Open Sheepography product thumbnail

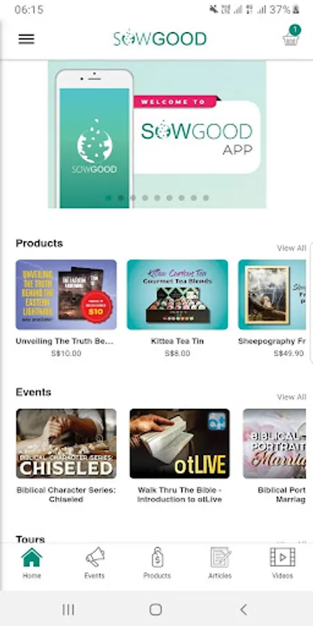[x=272, y=295]
